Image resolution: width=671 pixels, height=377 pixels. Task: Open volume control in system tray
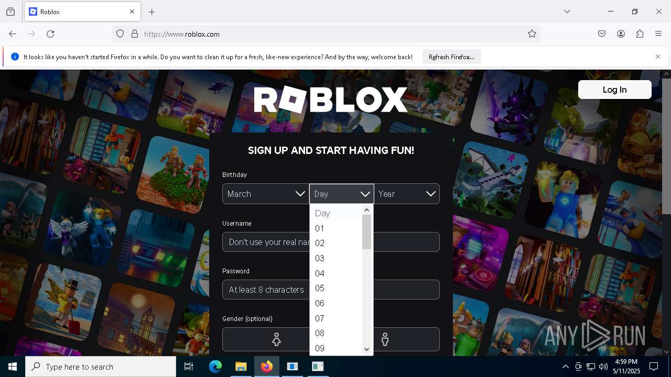(x=603, y=367)
